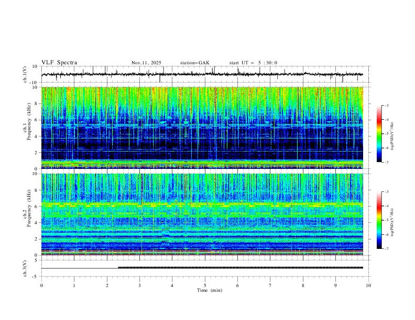This screenshot has width=415, height=320.
Task: Click the '-3' label on ch.1 colorbar
Action: 386,105
